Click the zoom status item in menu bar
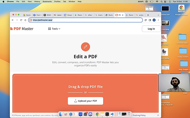 141,2
